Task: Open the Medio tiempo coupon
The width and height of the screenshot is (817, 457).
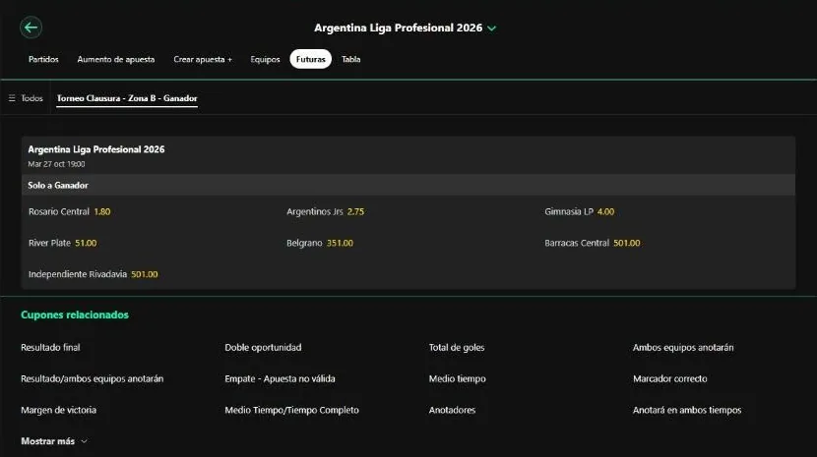Action: (x=457, y=379)
